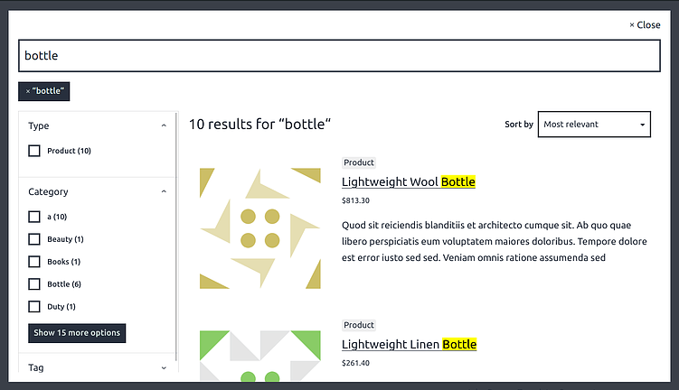The height and width of the screenshot is (390, 679).
Task: Check the "a (10)" category checkbox
Action: (34, 217)
